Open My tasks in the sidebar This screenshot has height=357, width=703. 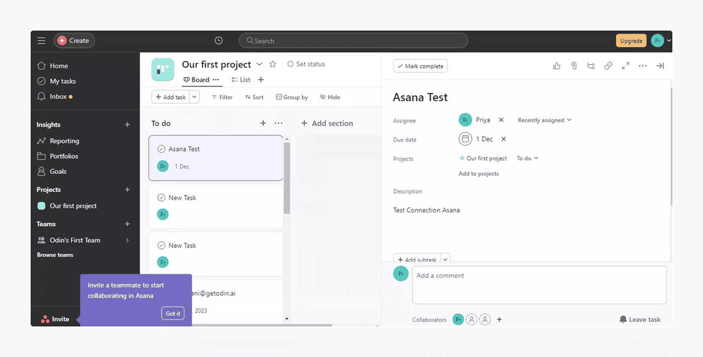pyautogui.click(x=62, y=81)
